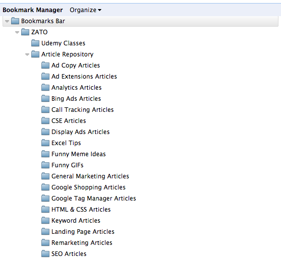The height and width of the screenshot is (260, 281).
Task: Click the CSE Articles folder icon
Action: click(45, 121)
